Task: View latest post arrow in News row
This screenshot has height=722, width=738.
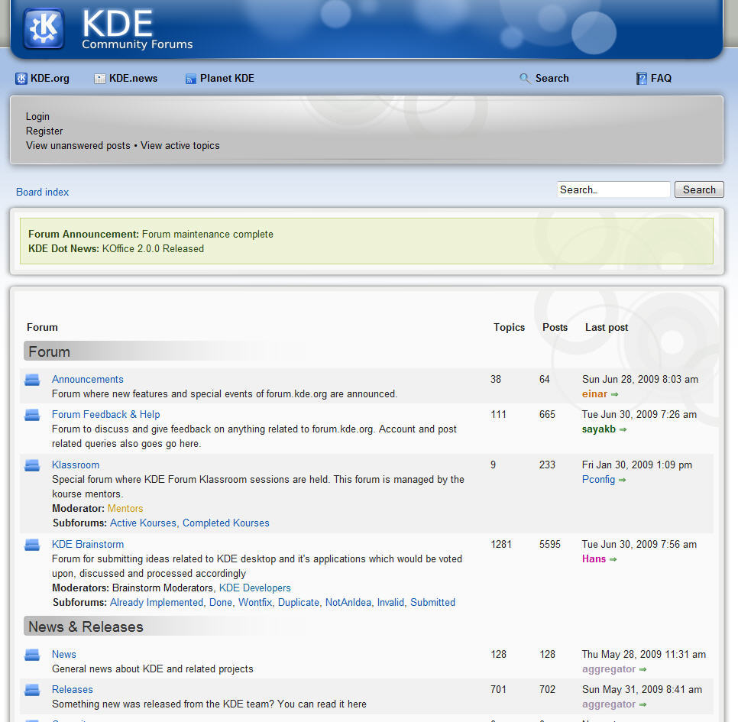Action: [643, 670]
